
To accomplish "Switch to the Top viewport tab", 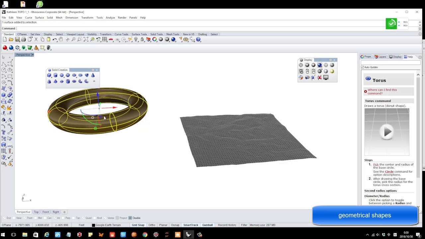I will point(36,212).
